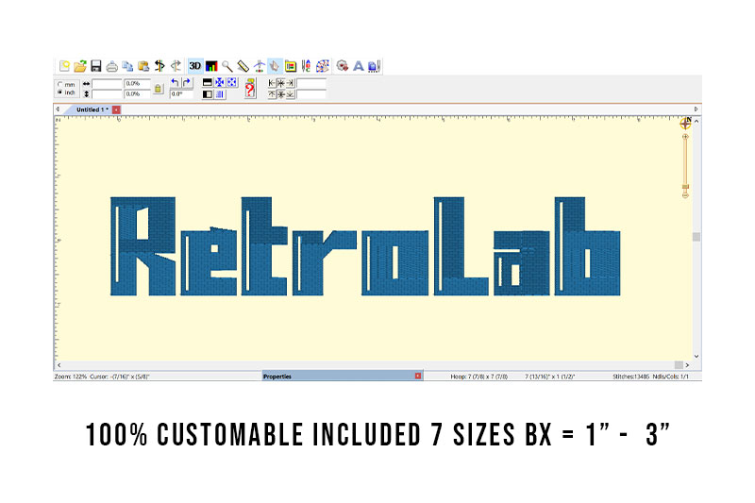Align objects to vertical middle
Viewport: 755px width, 503px height.
point(280,94)
